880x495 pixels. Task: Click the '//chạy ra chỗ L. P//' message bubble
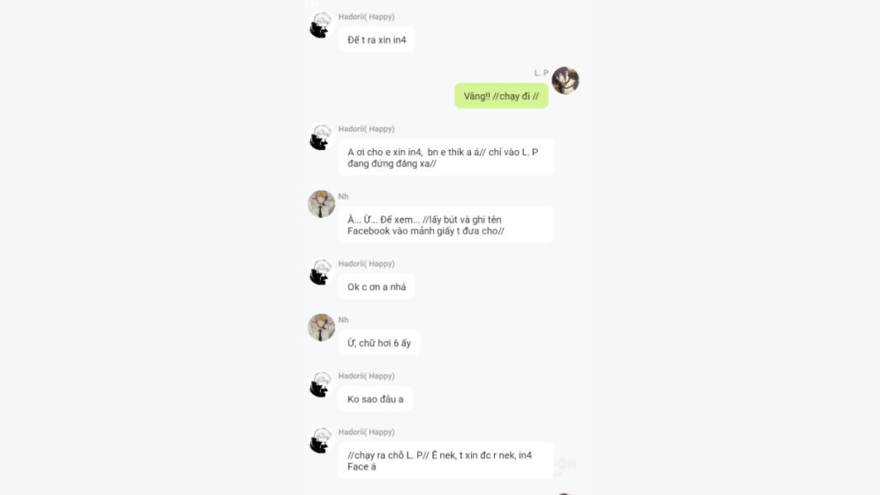(x=445, y=461)
